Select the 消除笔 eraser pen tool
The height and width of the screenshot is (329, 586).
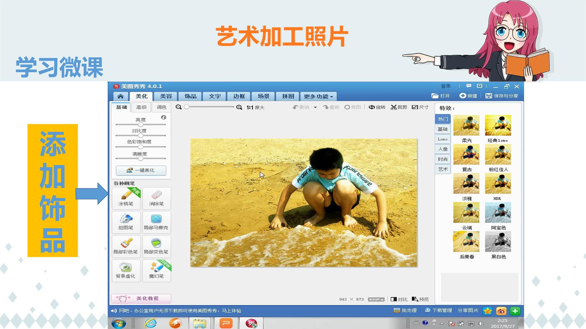pyautogui.click(x=156, y=198)
